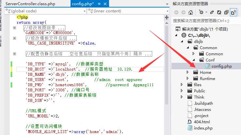The width and height of the screenshot is (241, 135).
Task: Click the 404.html file icon
Action: [x=190, y=122]
